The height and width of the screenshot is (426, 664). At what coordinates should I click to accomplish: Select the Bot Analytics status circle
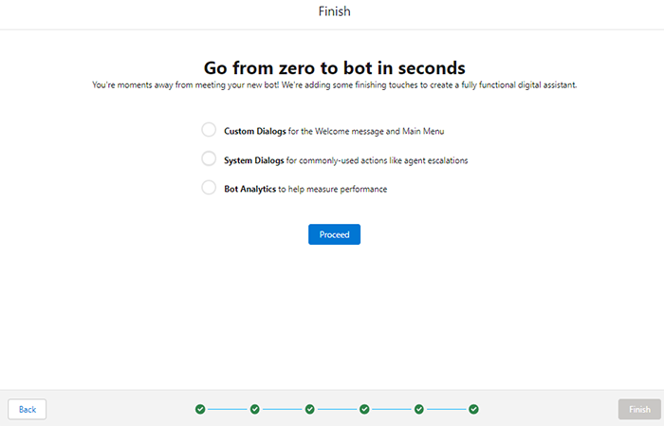tap(209, 188)
